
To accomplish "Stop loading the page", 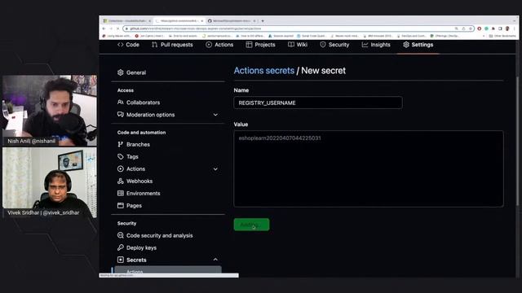I will [117, 29].
